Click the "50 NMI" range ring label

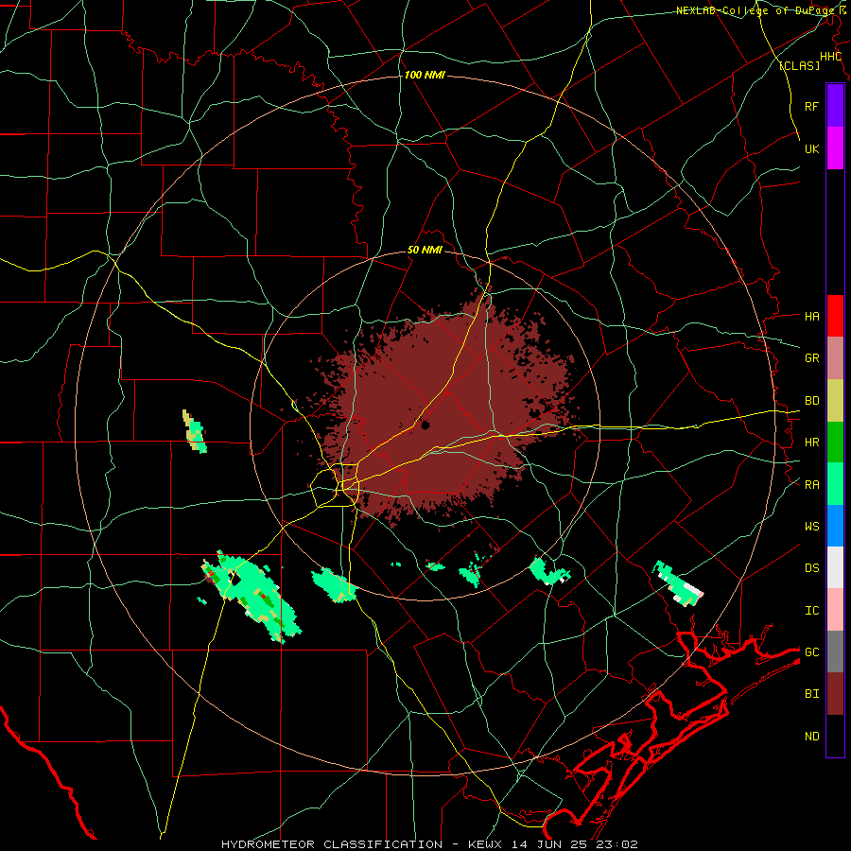(425, 251)
